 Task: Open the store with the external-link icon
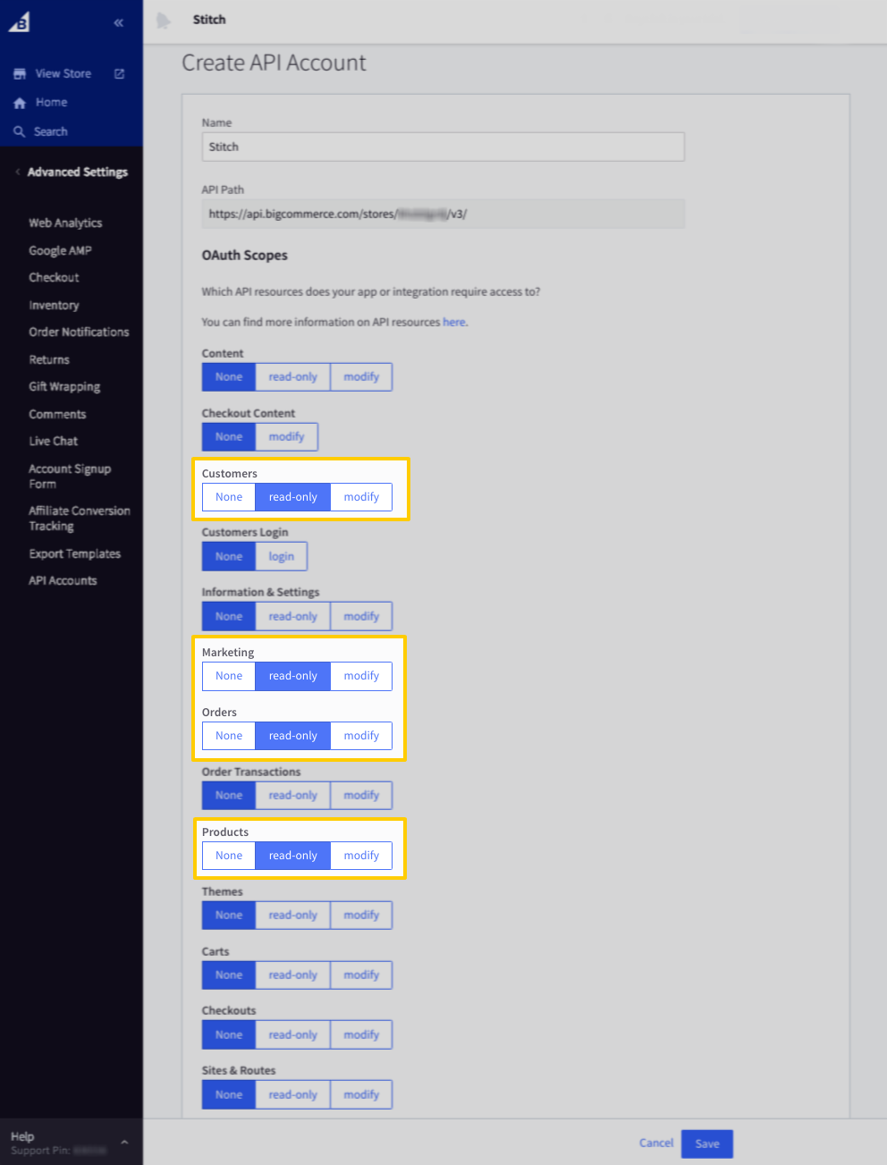[118, 73]
